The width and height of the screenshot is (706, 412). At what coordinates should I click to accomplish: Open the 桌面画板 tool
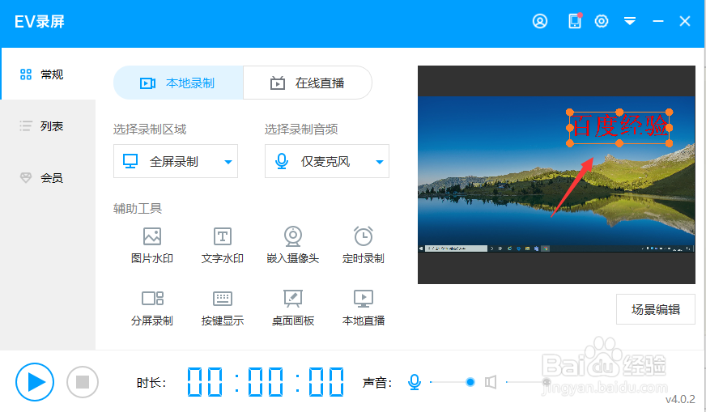coord(293,308)
